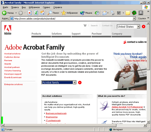Click the grey Forward arrow button
Screen dimensions: 151x132
(x=21, y=13)
